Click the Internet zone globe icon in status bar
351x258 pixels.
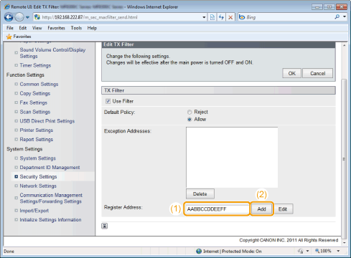pyautogui.click(x=199, y=251)
